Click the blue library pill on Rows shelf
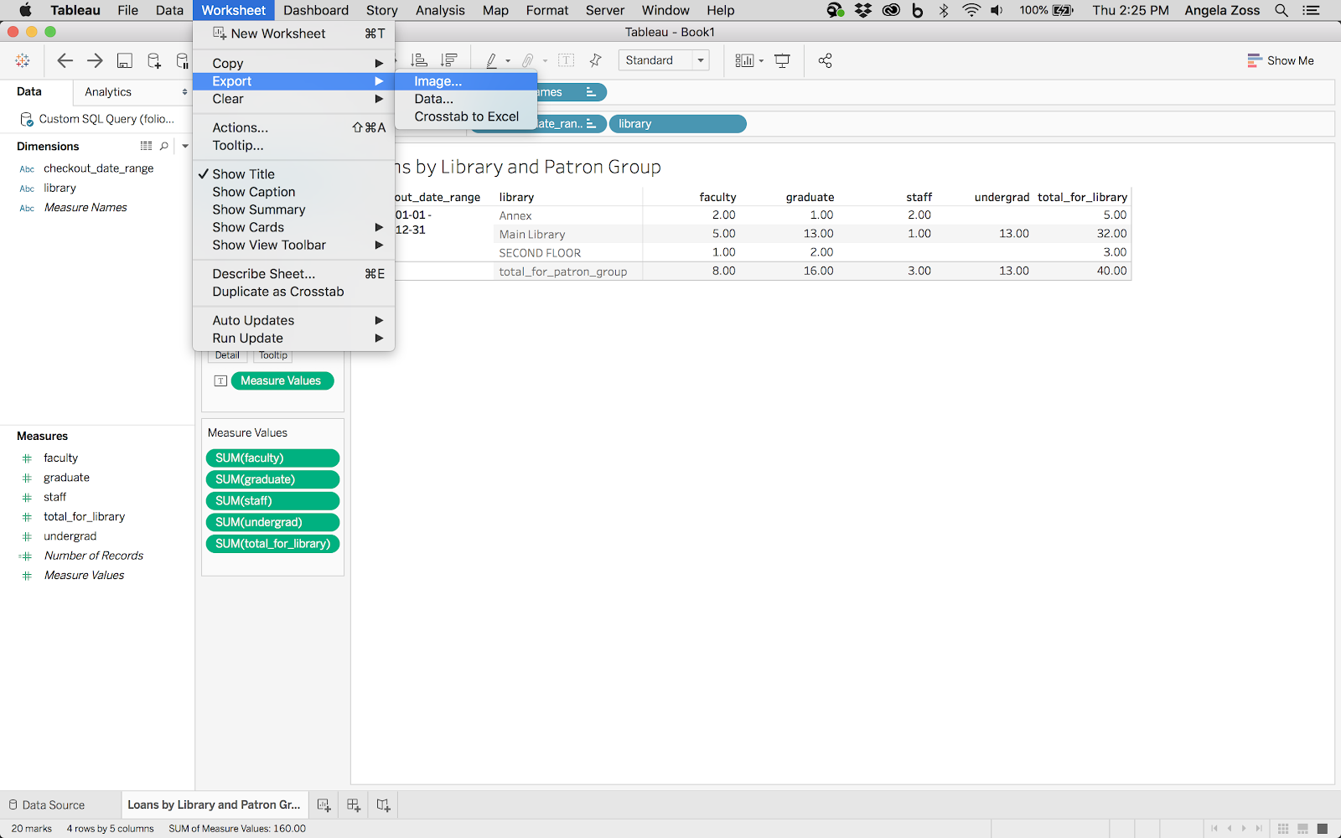1341x838 pixels. [677, 124]
